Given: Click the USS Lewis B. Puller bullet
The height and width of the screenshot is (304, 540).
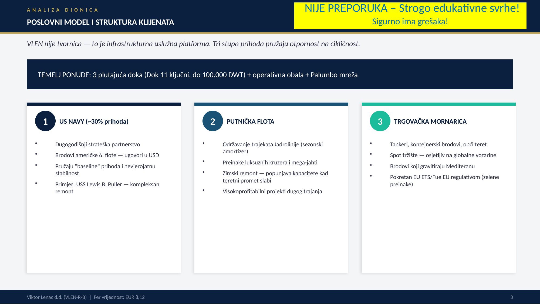Looking at the screenshot, I should [107, 188].
